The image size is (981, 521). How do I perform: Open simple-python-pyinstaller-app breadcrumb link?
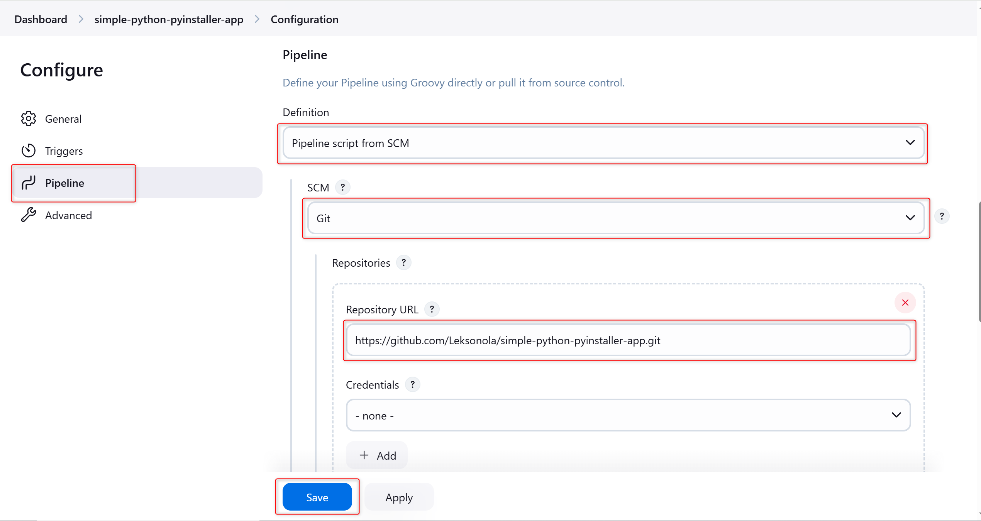click(169, 19)
